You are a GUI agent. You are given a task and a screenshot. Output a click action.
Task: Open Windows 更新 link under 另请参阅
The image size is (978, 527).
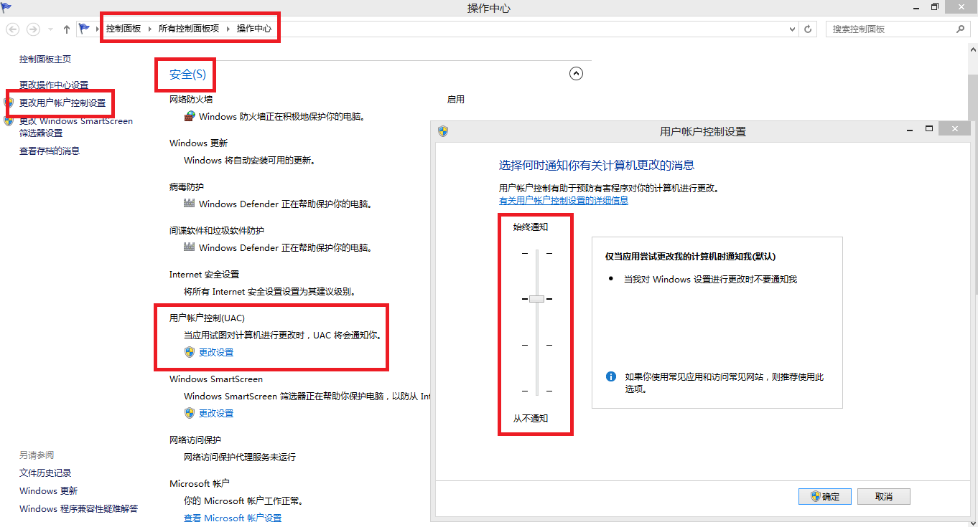point(48,490)
